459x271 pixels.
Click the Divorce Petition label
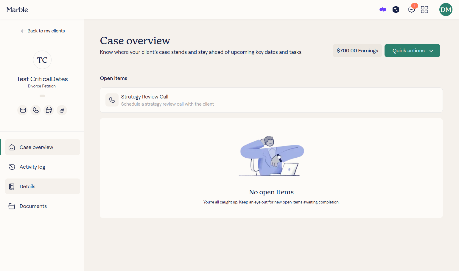tap(42, 86)
